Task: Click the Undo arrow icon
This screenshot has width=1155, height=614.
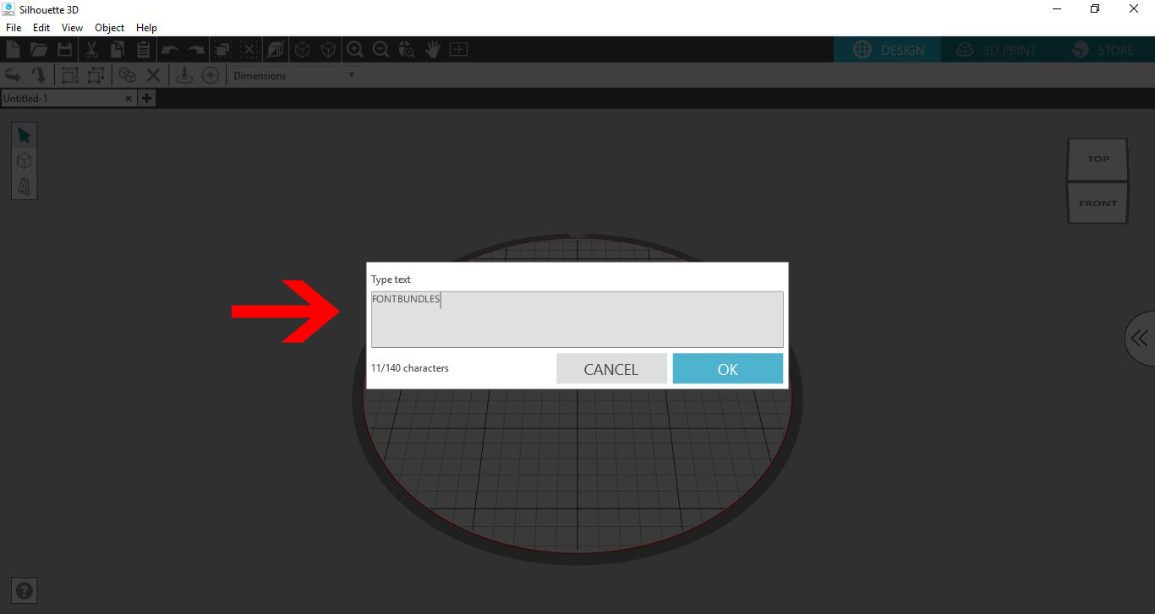Action: [170, 50]
